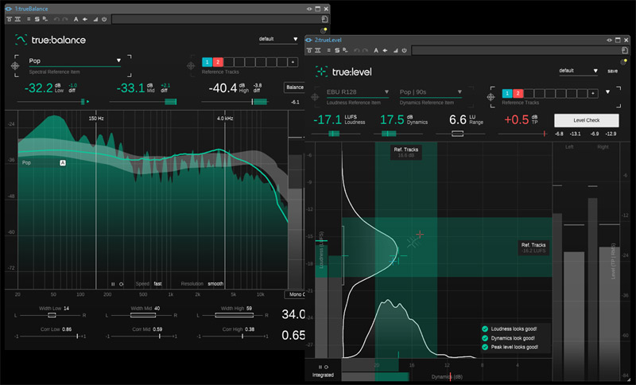Click the bypass power icon in trueLevel toolbar
Screen dimensions: 636x385
click(x=406, y=50)
